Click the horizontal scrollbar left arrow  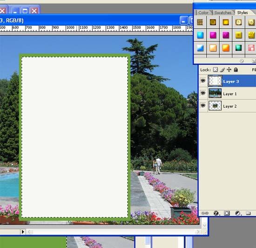29,232
